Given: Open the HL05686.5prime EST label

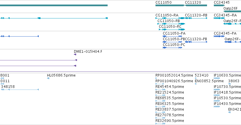Looking at the screenshot, I should coord(61,75).
